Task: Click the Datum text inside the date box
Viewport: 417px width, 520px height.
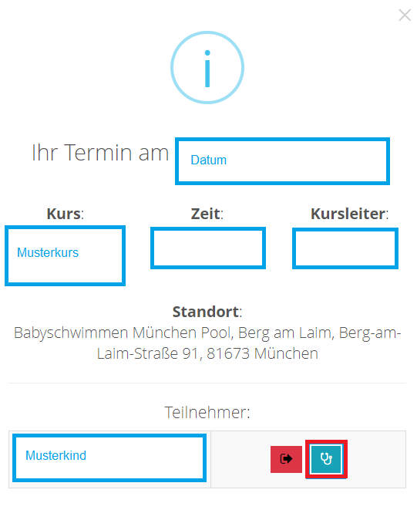Action: coord(209,160)
